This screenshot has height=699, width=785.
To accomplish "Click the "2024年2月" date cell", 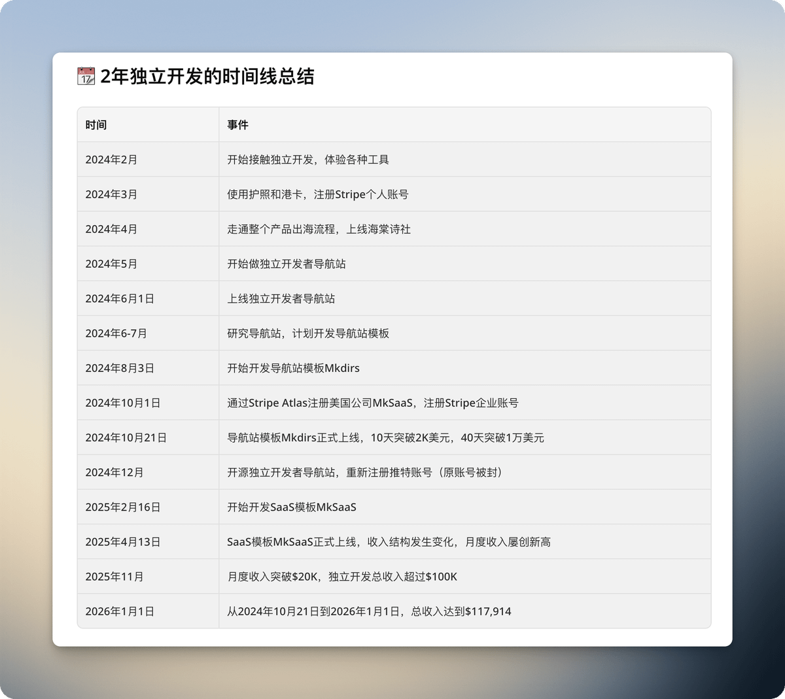I will coord(111,160).
